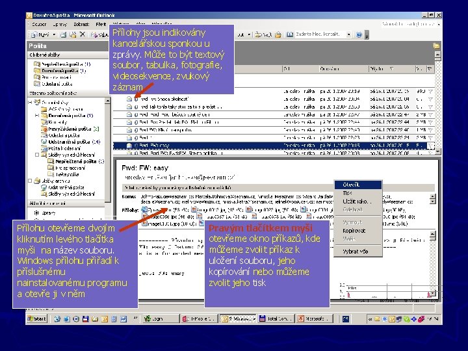Click the contact search input field
The width and height of the screenshot is (468, 351).
point(320,34)
